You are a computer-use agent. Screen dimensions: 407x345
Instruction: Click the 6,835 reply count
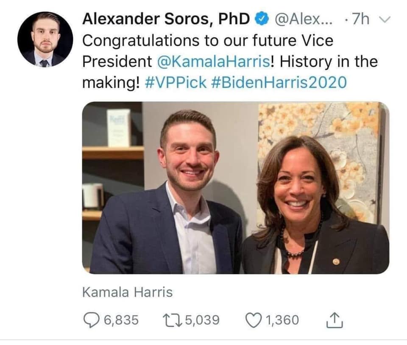[121, 320]
